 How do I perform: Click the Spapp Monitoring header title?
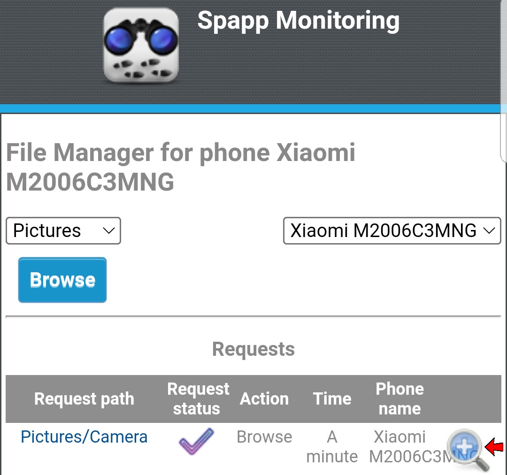coord(299,21)
